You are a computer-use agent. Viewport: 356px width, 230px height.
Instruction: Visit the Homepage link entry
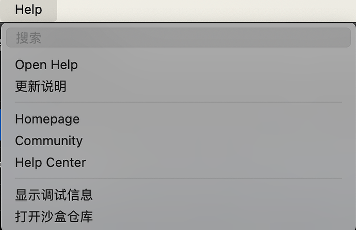coord(47,119)
